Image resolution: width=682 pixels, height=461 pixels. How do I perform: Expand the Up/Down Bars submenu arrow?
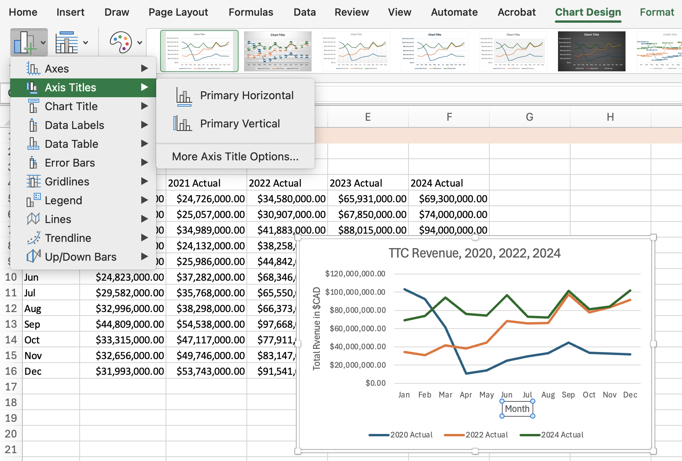[x=144, y=257]
